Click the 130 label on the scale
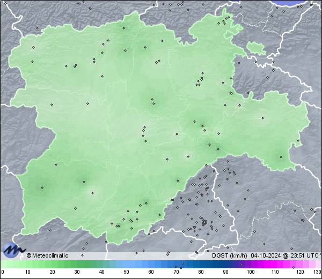 [318, 272]
